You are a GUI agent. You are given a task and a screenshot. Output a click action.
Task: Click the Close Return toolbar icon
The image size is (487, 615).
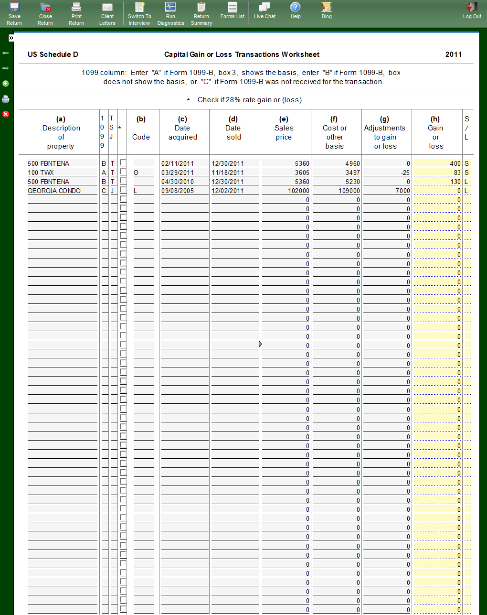[x=45, y=13]
